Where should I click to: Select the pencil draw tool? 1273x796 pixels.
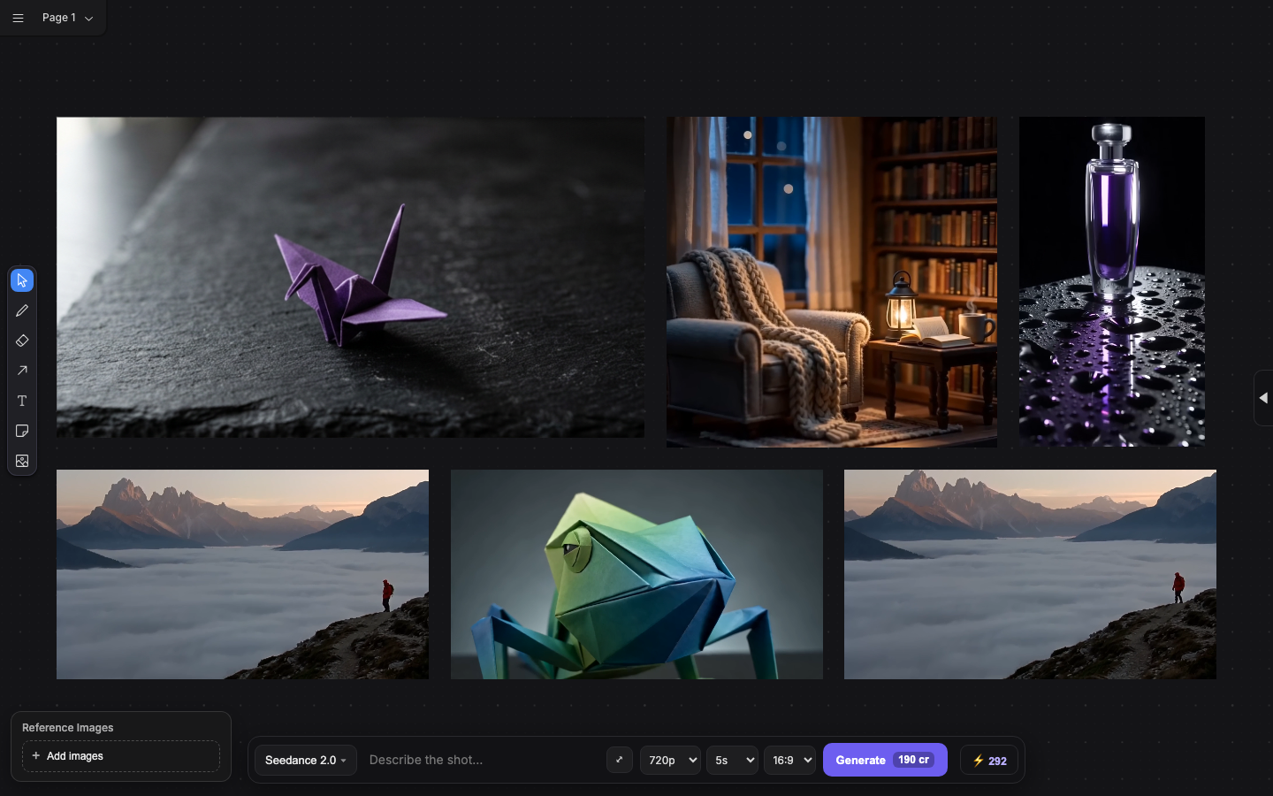(22, 310)
